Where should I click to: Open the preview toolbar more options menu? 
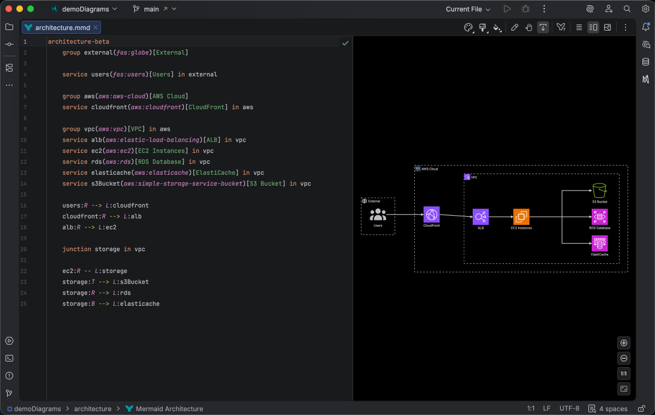pos(626,27)
